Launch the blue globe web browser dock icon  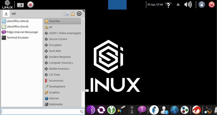tap(174, 110)
